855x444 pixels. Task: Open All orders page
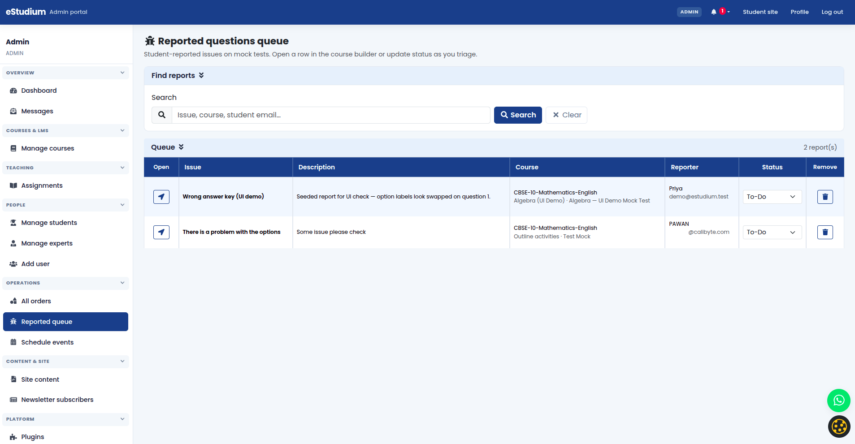pos(65,301)
